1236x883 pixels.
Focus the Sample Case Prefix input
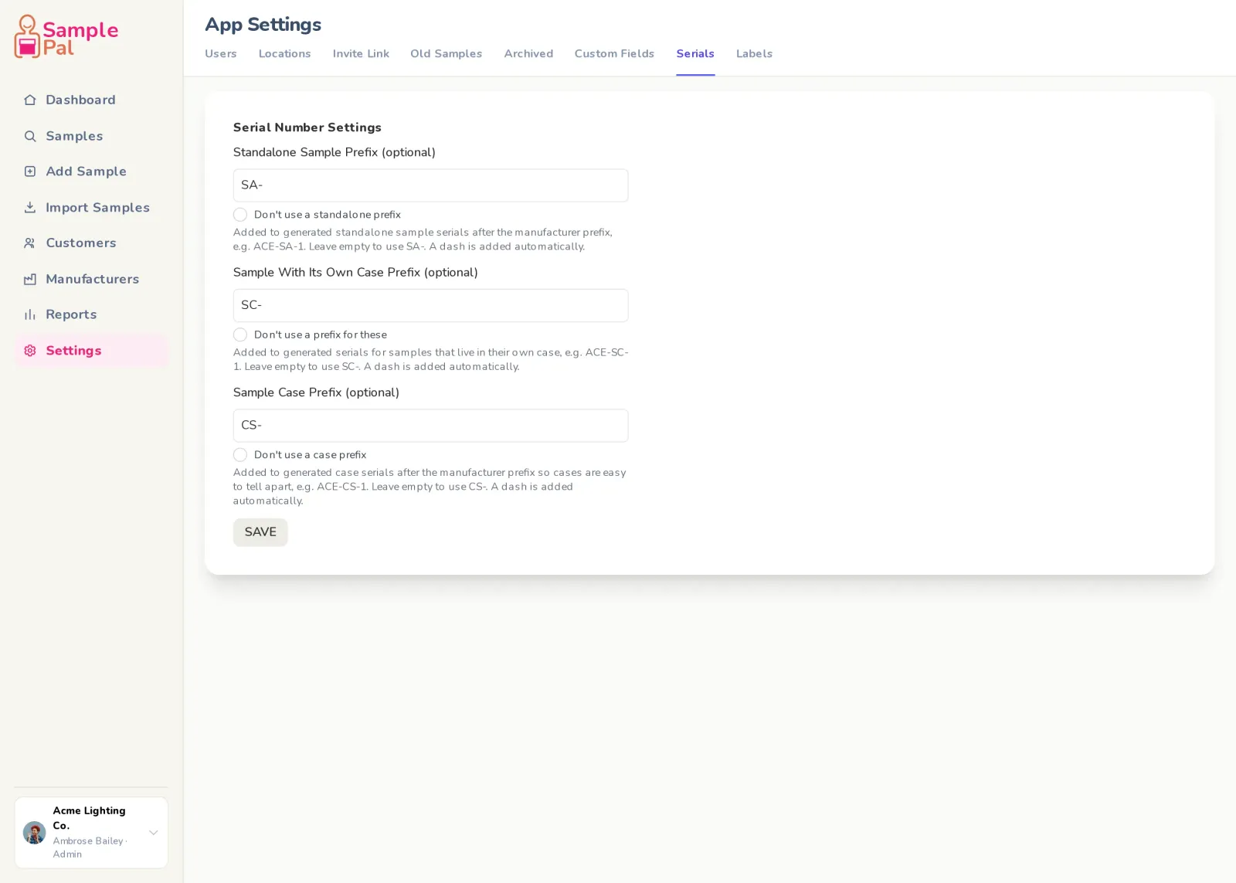pyautogui.click(x=431, y=426)
